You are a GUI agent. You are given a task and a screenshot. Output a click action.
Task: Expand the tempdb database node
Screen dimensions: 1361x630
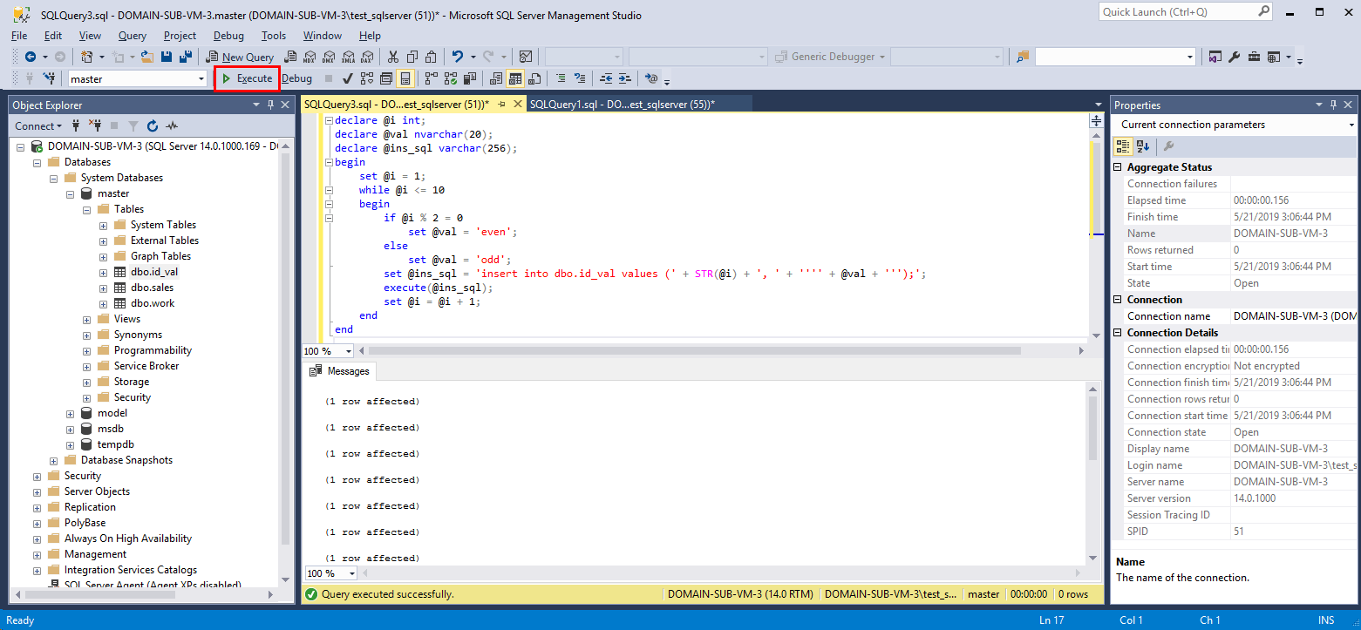(x=70, y=444)
